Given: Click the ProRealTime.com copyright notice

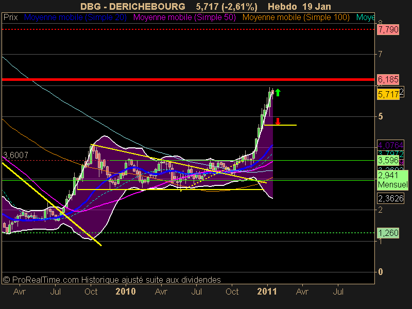Looking at the screenshot, I should click(x=112, y=280).
